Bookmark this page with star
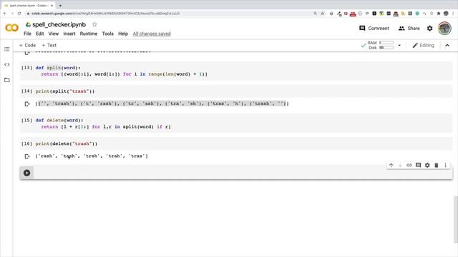Viewport: 458px width, 257px height. pyautogui.click(x=323, y=14)
